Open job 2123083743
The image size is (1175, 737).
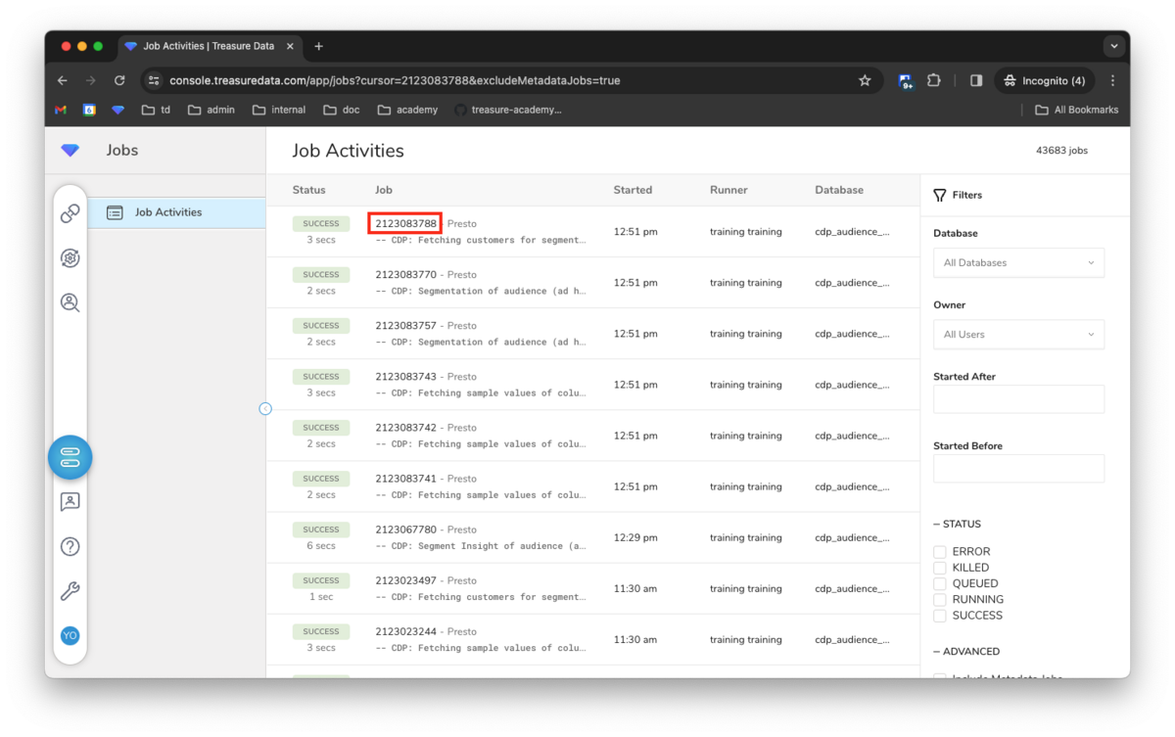click(x=405, y=377)
